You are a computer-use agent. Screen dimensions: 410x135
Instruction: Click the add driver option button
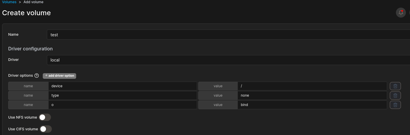click(x=59, y=76)
